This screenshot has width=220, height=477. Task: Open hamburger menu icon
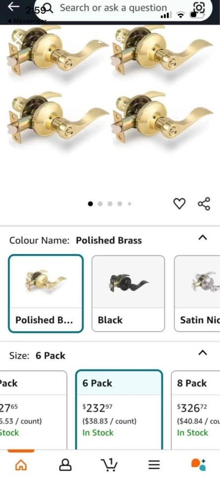pyautogui.click(x=154, y=464)
